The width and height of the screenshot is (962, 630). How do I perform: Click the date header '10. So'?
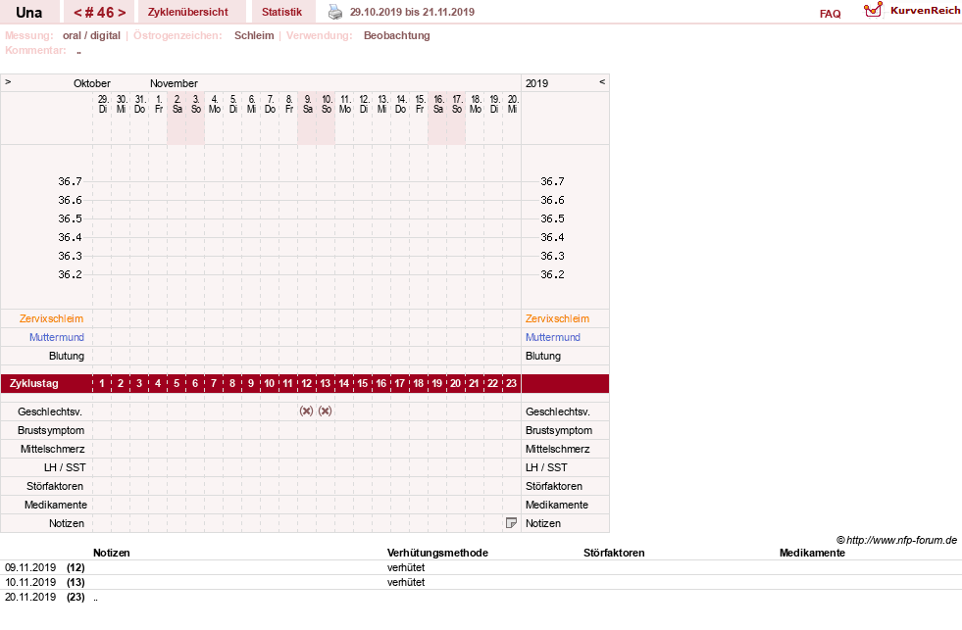327,104
